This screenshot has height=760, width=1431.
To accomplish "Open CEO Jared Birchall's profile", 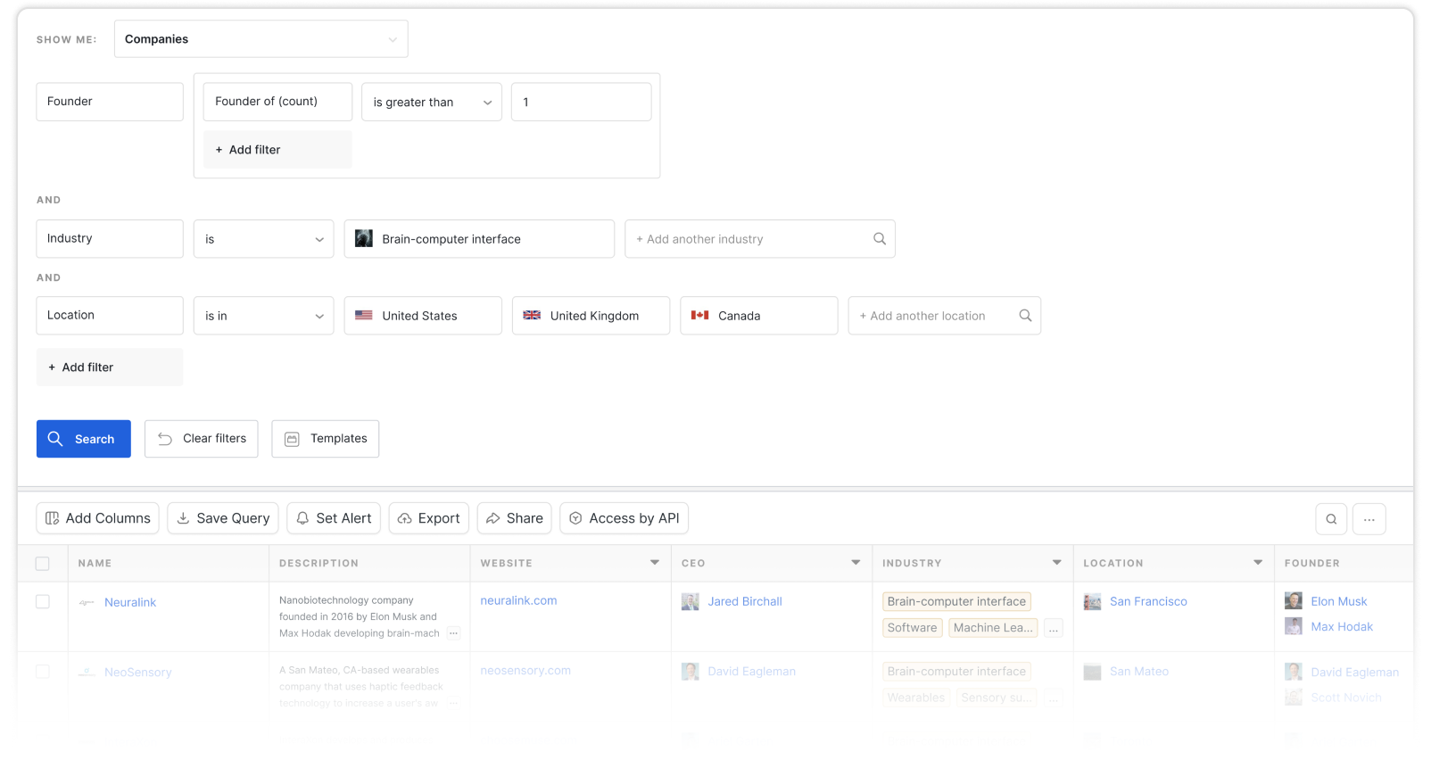I will click(745, 602).
